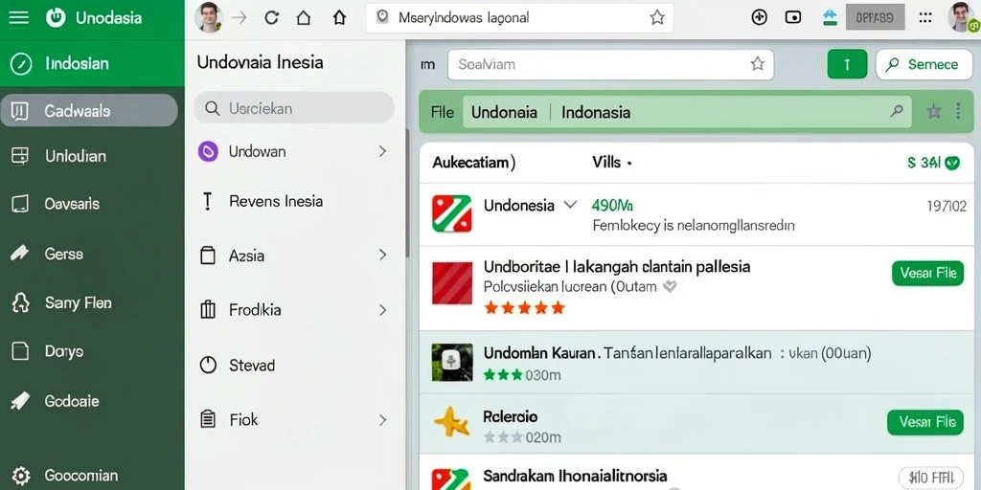Expand the Fiok row chevron
Image resolution: width=981 pixels, height=490 pixels.
pyautogui.click(x=382, y=420)
